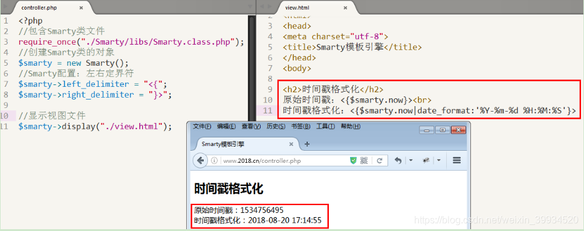Click the left arrow before view.html tab
The height and width of the screenshot is (231, 584).
tap(261, 7)
